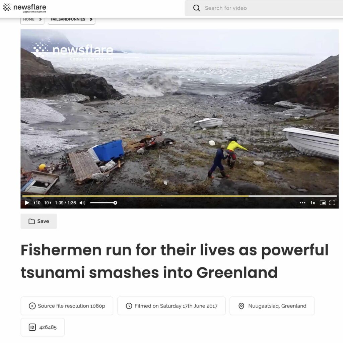Click the Source file resolution play icon
Viewport: 343px width, 343px height.
32,306
